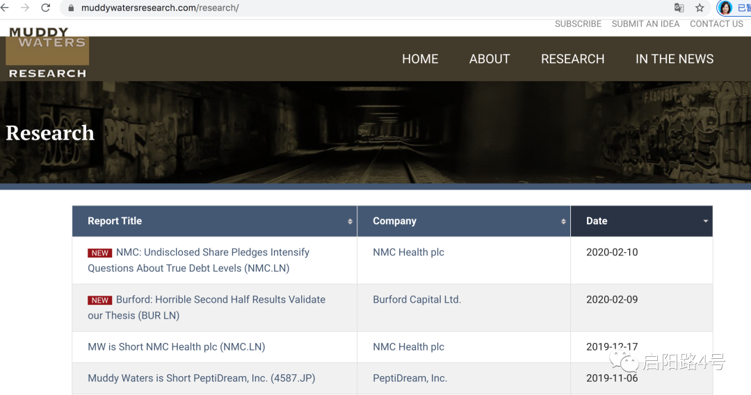This screenshot has height=395, width=751.
Task: Click the NEW badge on the NMC report
Action: 99,253
